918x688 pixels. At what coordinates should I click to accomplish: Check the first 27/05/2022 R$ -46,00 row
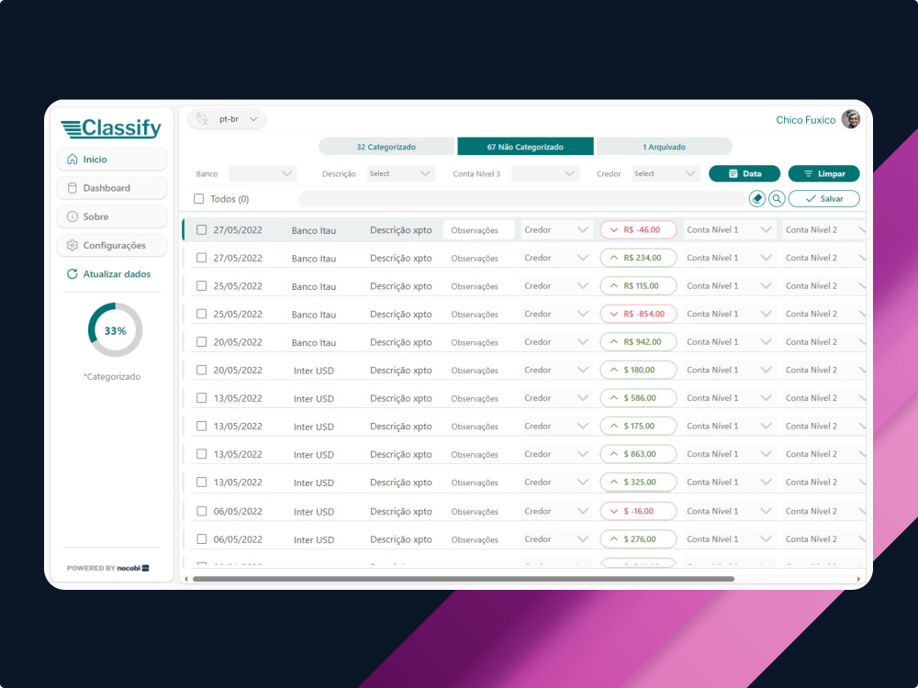(x=201, y=230)
